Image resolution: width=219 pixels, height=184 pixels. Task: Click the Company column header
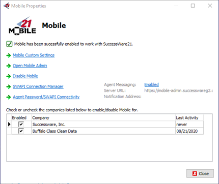pos(103,117)
